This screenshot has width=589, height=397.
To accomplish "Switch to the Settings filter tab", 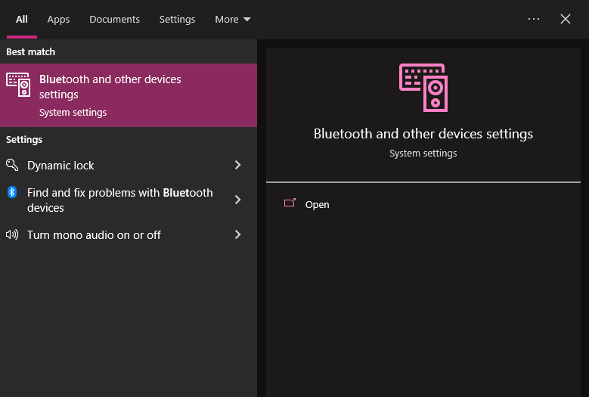I will point(177,20).
